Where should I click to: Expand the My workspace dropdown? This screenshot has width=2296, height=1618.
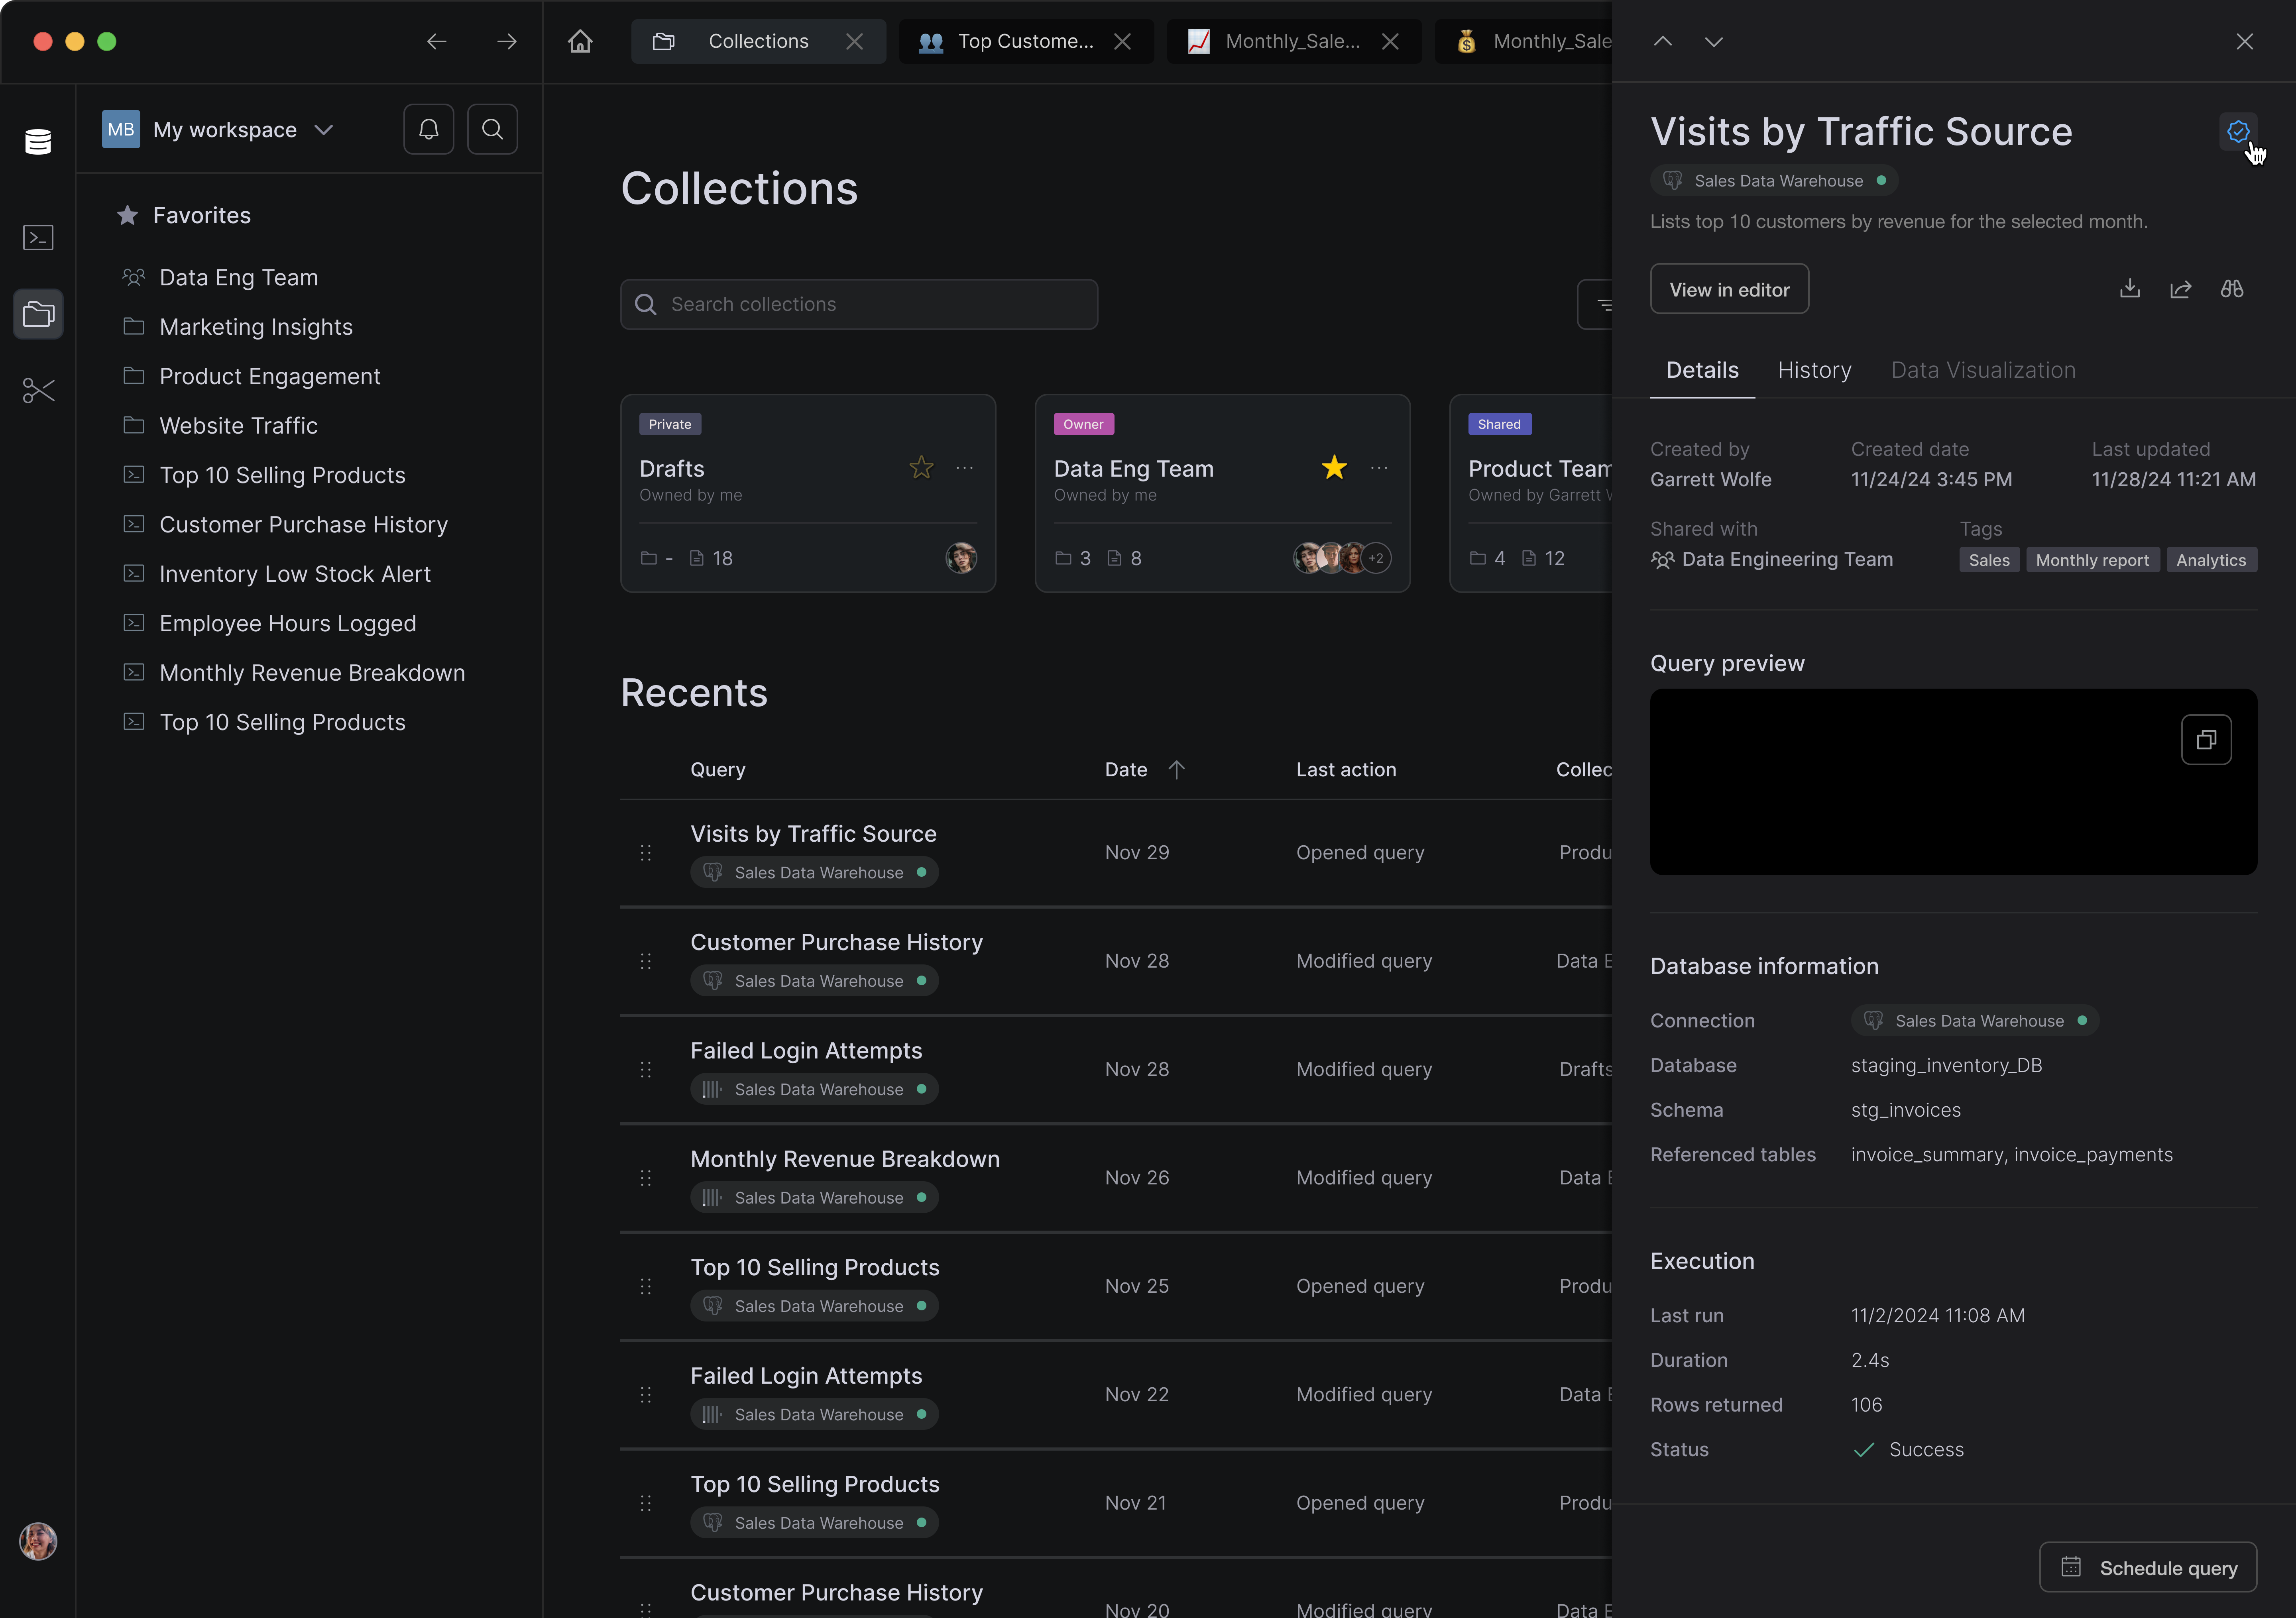point(323,130)
